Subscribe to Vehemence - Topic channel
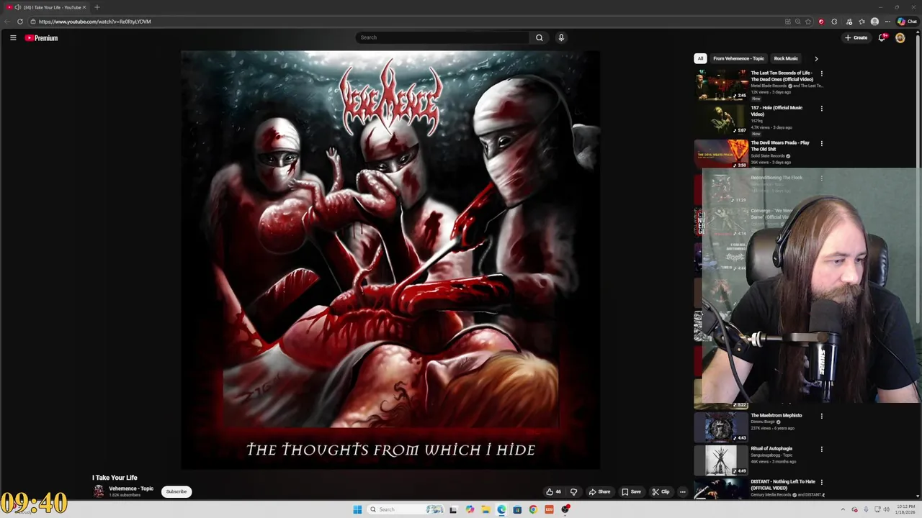Image resolution: width=922 pixels, height=518 pixels. 176,491
